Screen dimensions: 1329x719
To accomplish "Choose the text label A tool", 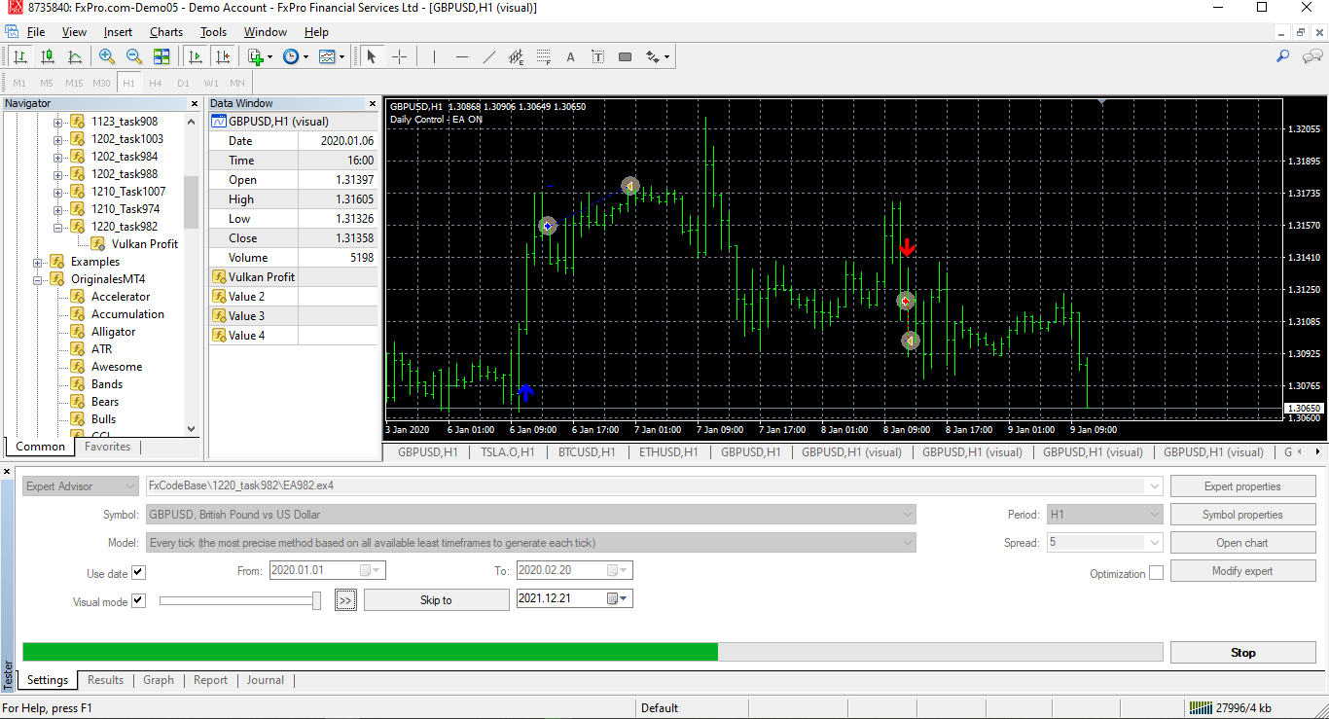I will pyautogui.click(x=571, y=56).
